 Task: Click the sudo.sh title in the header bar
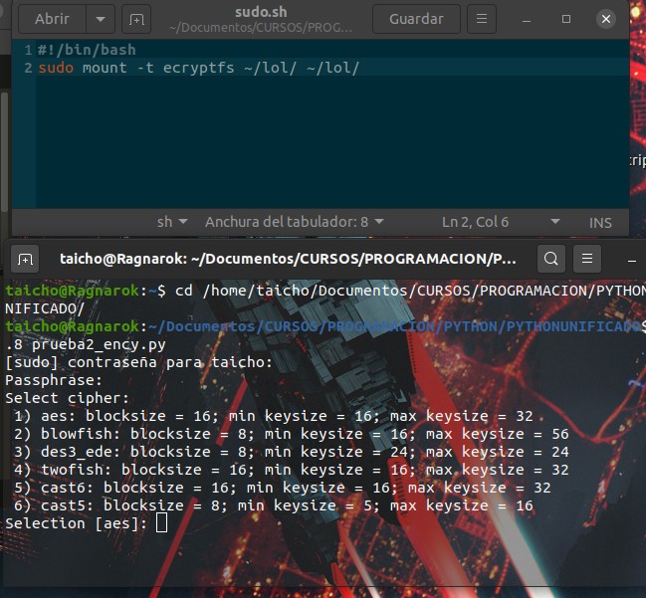click(261, 12)
